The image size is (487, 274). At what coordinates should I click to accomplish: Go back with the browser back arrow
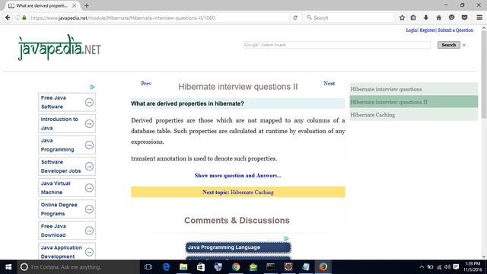click(8, 18)
